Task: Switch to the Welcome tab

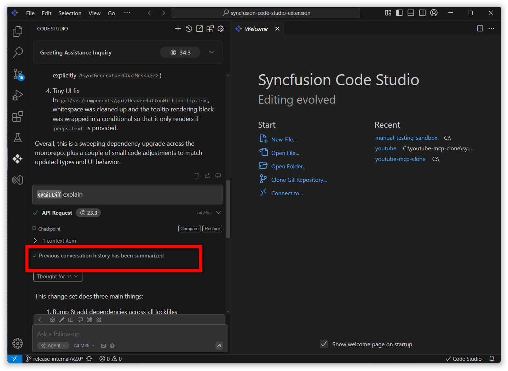Action: (256, 29)
